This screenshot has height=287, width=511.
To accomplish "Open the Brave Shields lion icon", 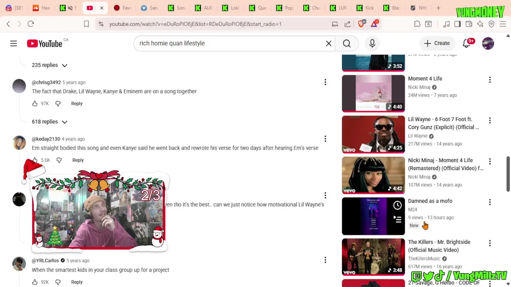I will pos(361,24).
